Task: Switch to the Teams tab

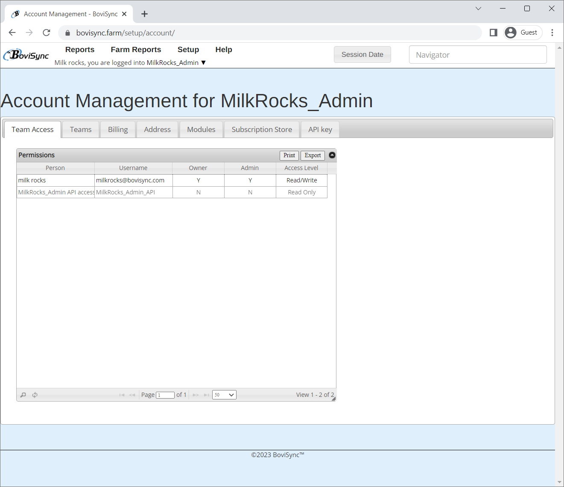Action: 81,129
